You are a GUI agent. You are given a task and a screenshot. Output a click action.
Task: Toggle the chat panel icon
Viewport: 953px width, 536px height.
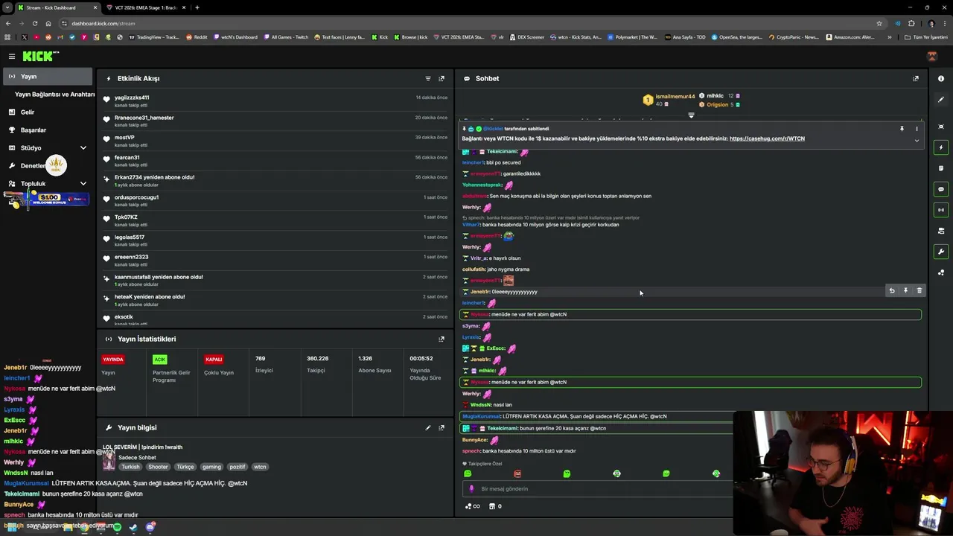(x=941, y=189)
